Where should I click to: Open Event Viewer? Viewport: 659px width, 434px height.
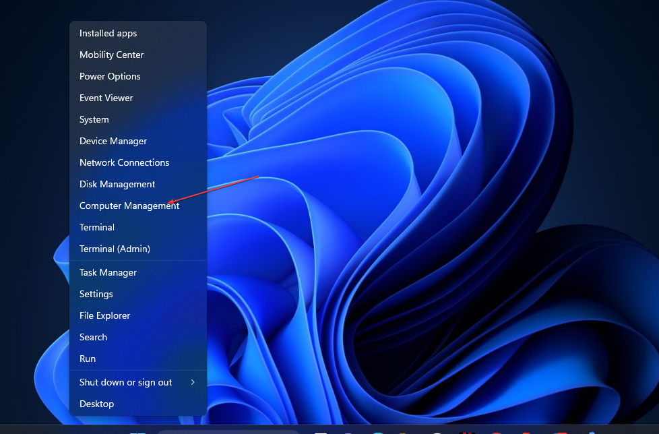coord(106,98)
